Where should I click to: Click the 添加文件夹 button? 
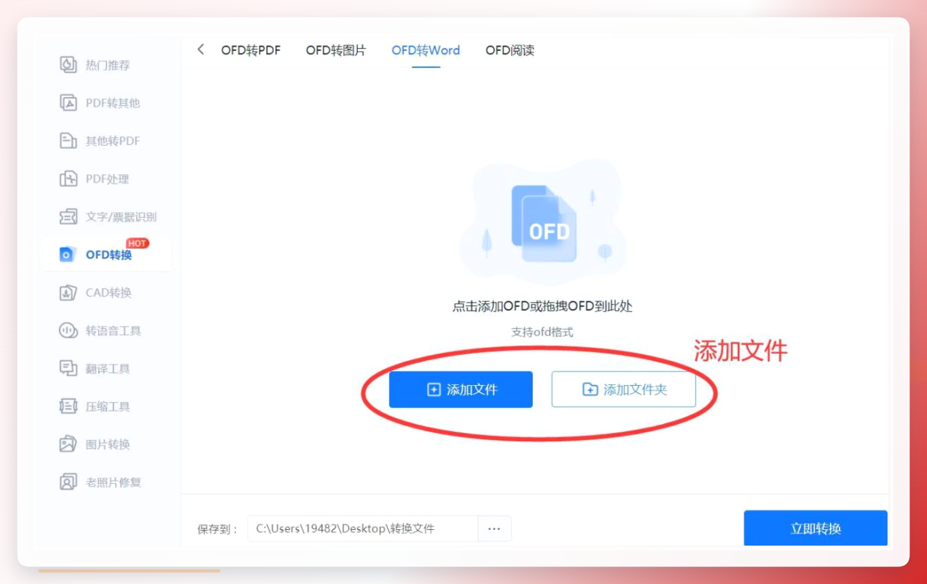pyautogui.click(x=623, y=390)
